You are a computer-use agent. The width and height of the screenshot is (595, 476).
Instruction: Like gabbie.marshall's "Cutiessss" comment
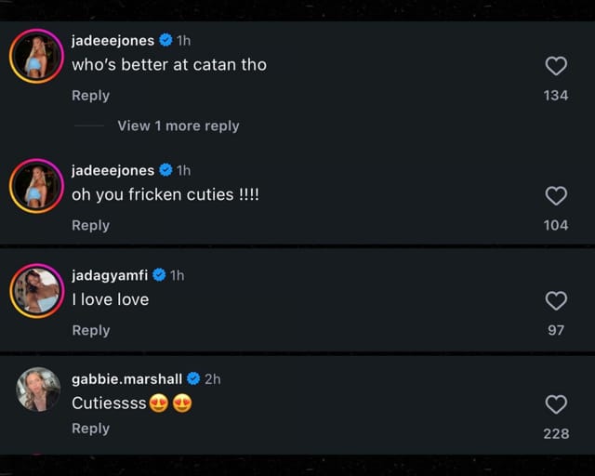pyautogui.click(x=556, y=404)
